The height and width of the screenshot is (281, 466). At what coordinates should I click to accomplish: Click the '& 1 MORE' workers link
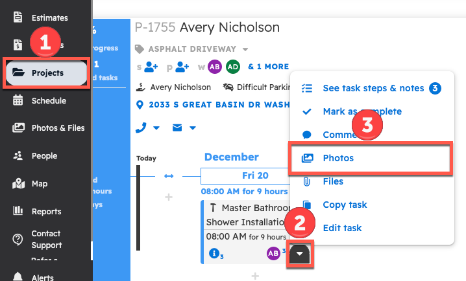click(x=268, y=67)
